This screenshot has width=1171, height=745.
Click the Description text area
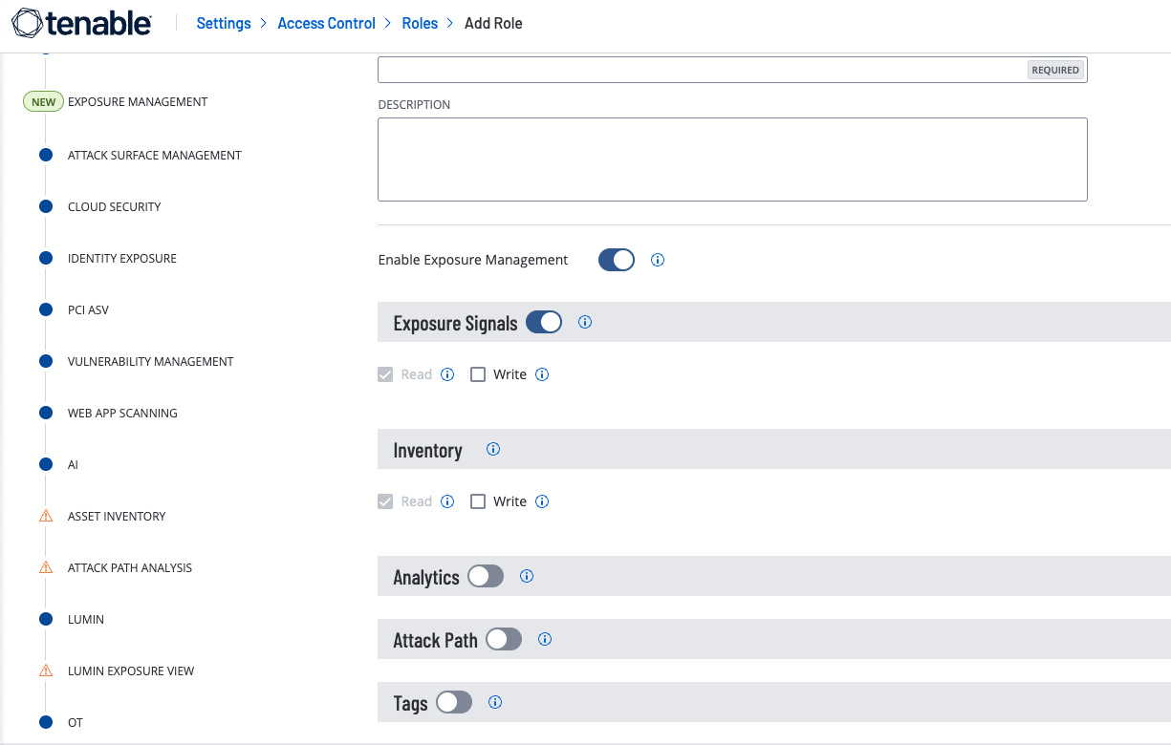pos(732,160)
